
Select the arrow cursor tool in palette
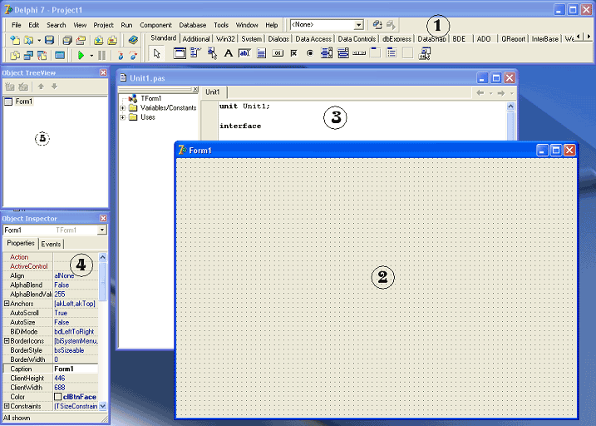156,53
